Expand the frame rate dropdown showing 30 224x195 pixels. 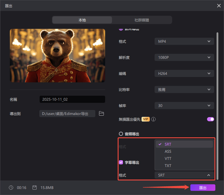[184, 106]
